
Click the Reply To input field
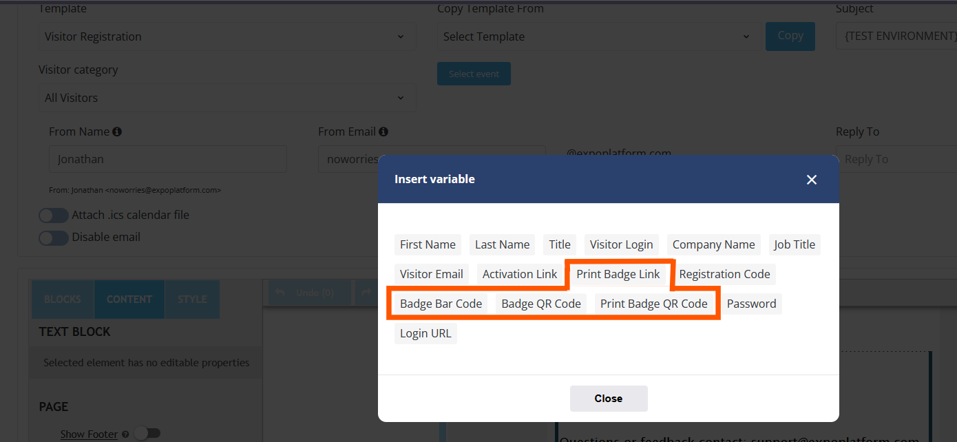[x=895, y=159]
